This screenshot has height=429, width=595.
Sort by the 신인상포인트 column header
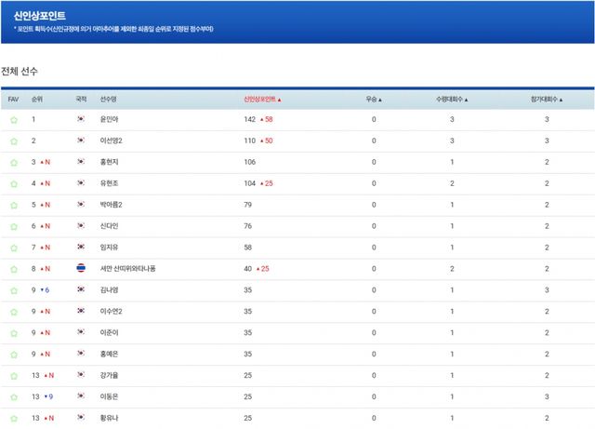(261, 99)
